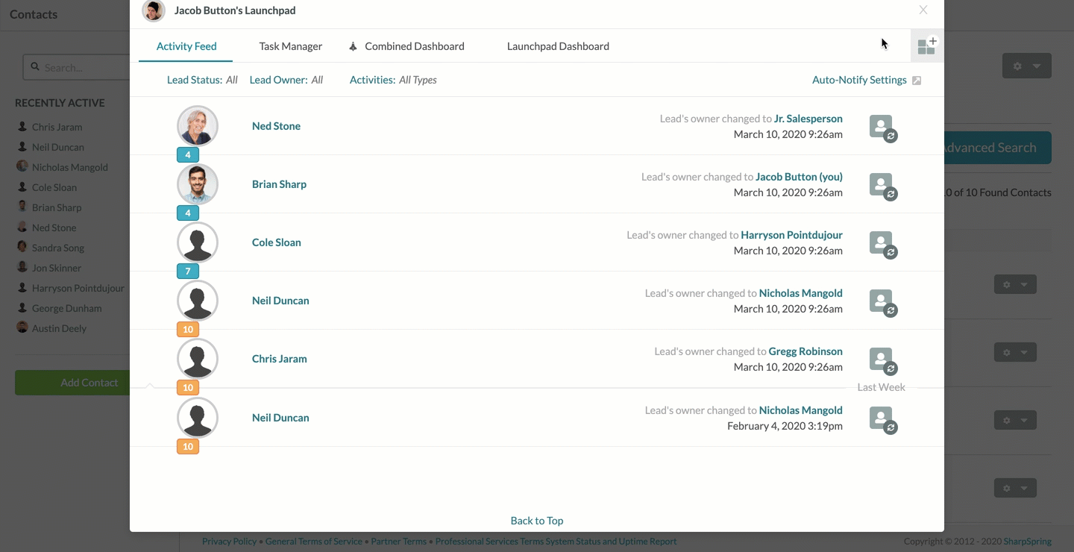Click the owner-change icon in the February 4 row

point(883,421)
